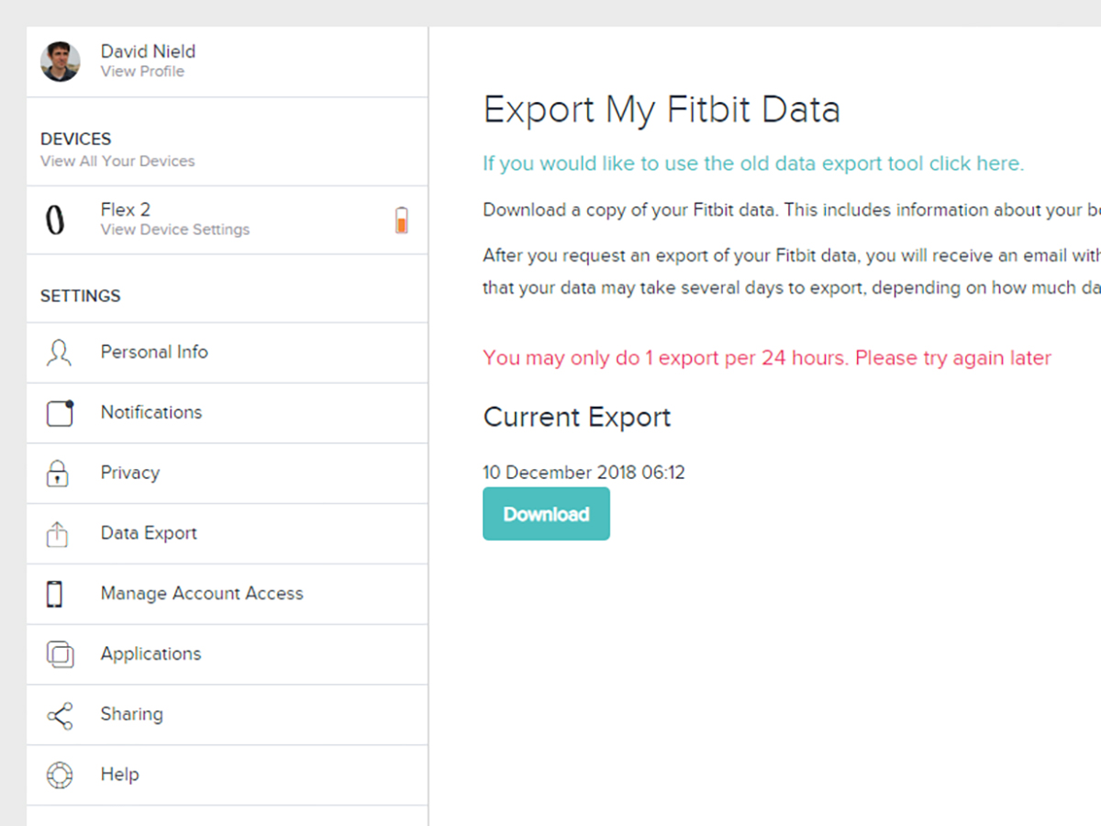Select the Notifications bell icon

point(59,413)
